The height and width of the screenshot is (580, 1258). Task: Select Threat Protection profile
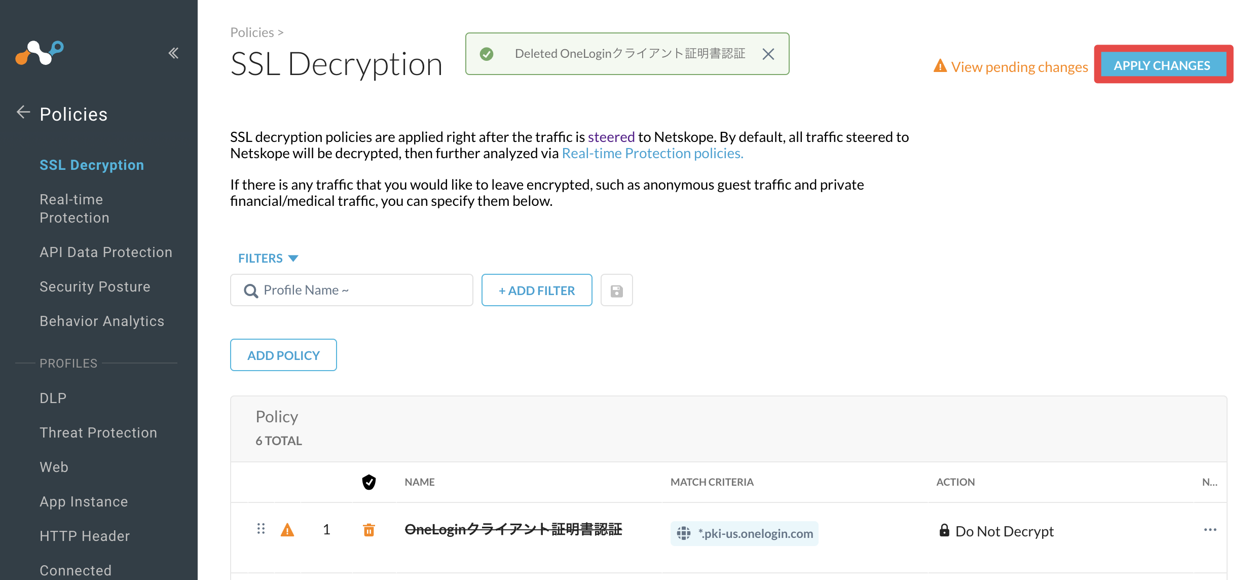point(98,432)
